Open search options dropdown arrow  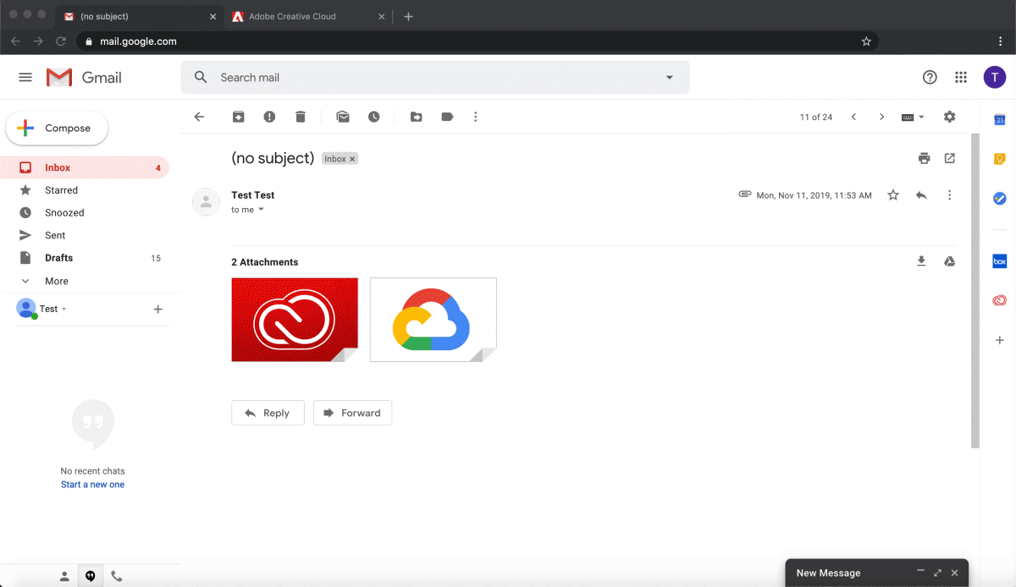[669, 78]
